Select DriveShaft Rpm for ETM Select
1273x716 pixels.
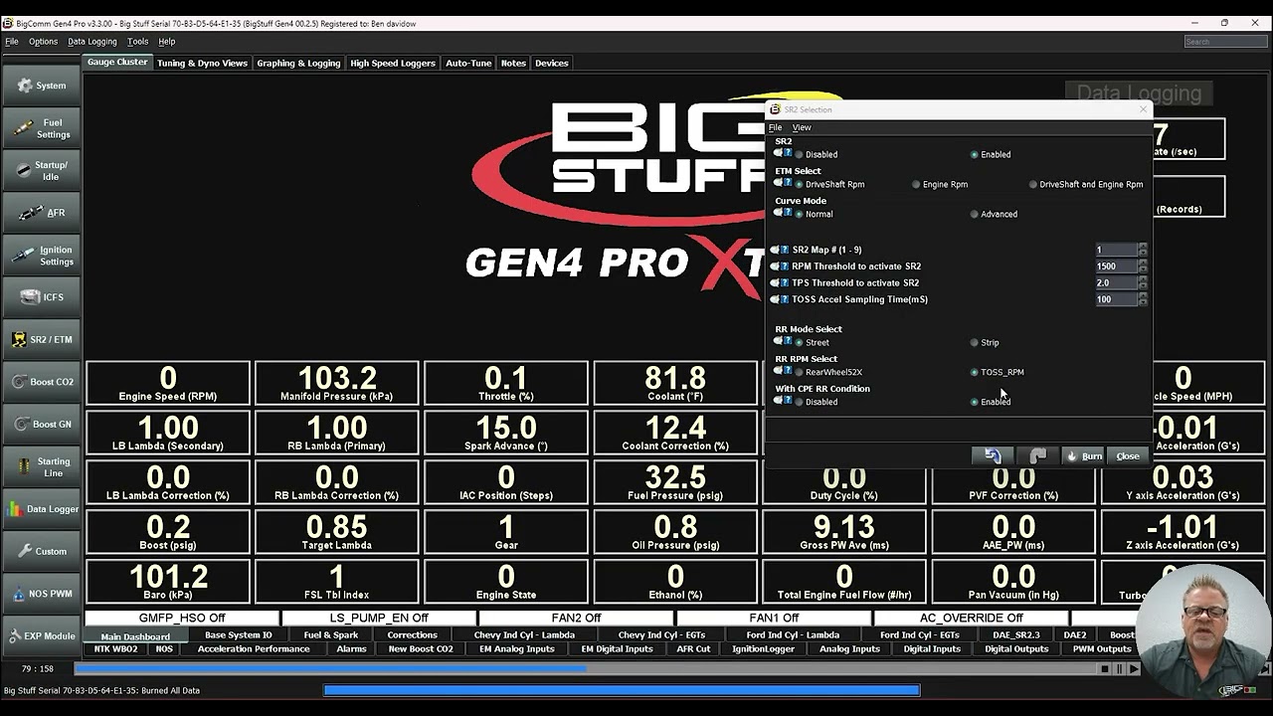click(x=830, y=184)
